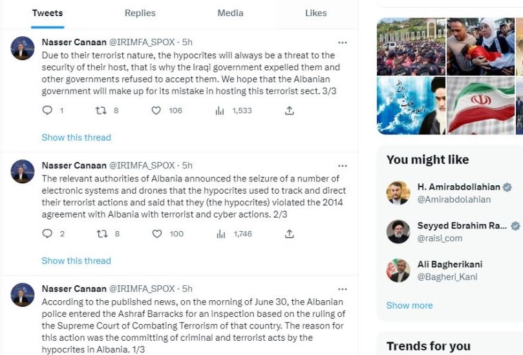This screenshot has width=523, height=355.
Task: Retweet the 2/3 tweet about drones
Action: [101, 234]
